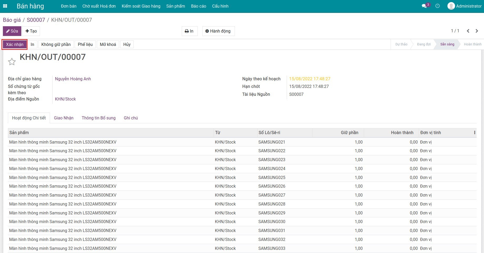This screenshot has width=484, height=253.
Task: Go back to S00007 breadcrumb
Action: (x=36, y=20)
